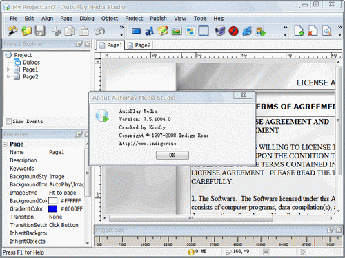Paste using the clipboard icon
The image size is (345, 258).
83,31
